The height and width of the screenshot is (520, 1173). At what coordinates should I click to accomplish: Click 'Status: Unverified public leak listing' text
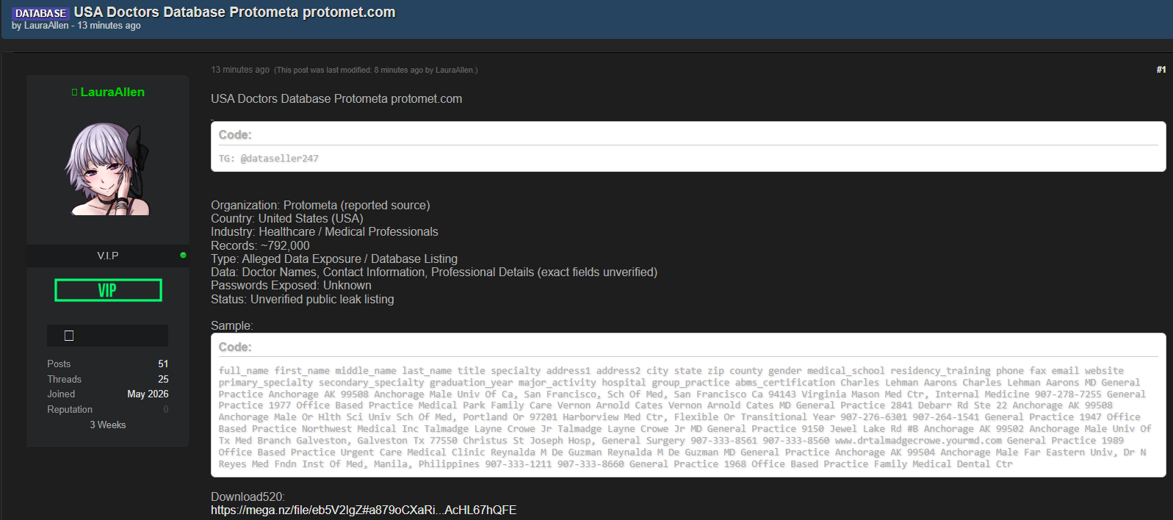[x=302, y=299]
